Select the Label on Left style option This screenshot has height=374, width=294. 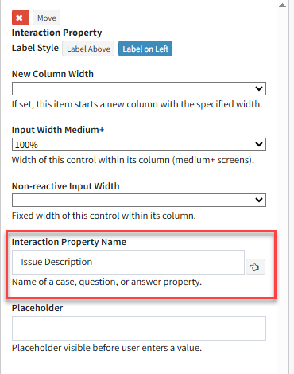pyautogui.click(x=145, y=49)
